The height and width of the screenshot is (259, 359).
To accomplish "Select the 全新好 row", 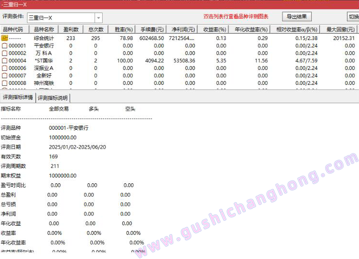I will [179, 76].
